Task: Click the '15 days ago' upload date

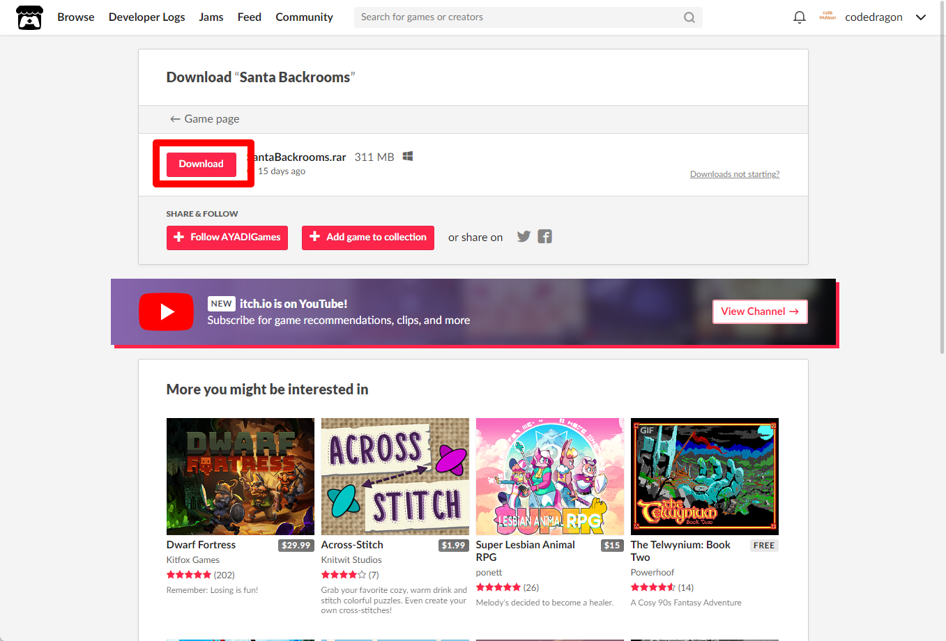Action: click(282, 171)
